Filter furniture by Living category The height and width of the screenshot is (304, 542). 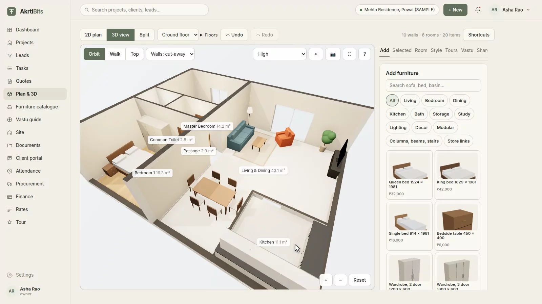click(x=410, y=101)
